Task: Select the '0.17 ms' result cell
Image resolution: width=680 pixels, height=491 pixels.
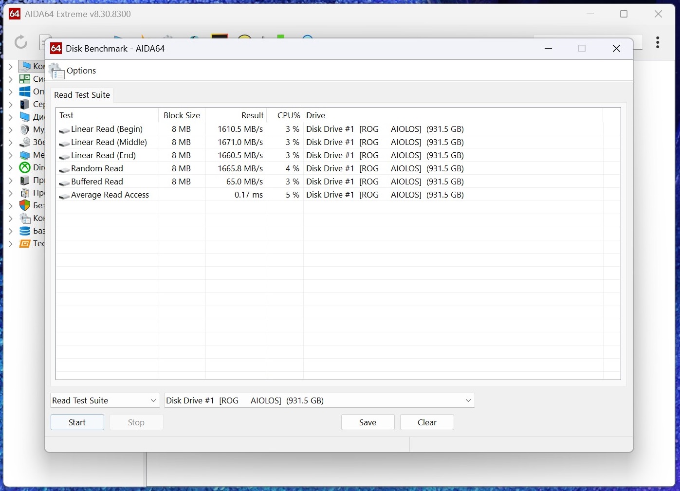Action: tap(249, 195)
